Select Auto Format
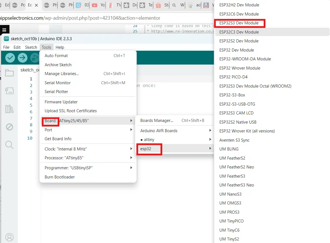Screen dimensions: 330x243 click(x=88, y=56)
